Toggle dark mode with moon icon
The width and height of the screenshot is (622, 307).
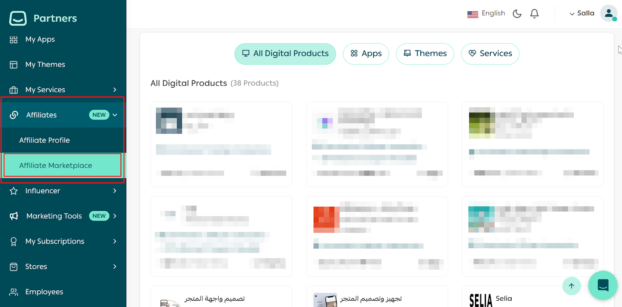[517, 14]
